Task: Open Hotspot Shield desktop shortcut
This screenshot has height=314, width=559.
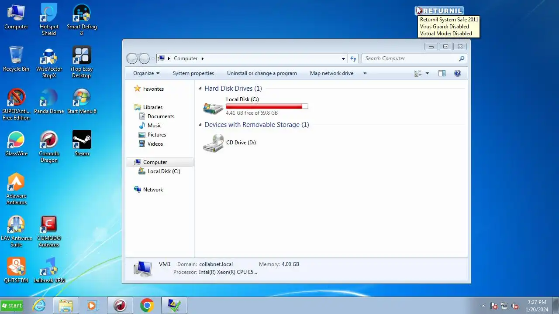Action: pos(49,20)
